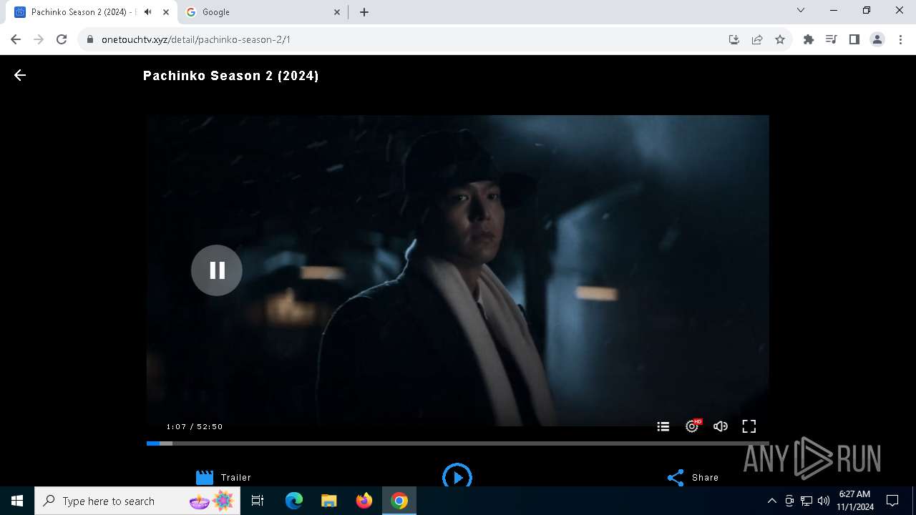The width and height of the screenshot is (916, 515).
Task: Launch Firefox from the taskbar
Action: [364, 501]
